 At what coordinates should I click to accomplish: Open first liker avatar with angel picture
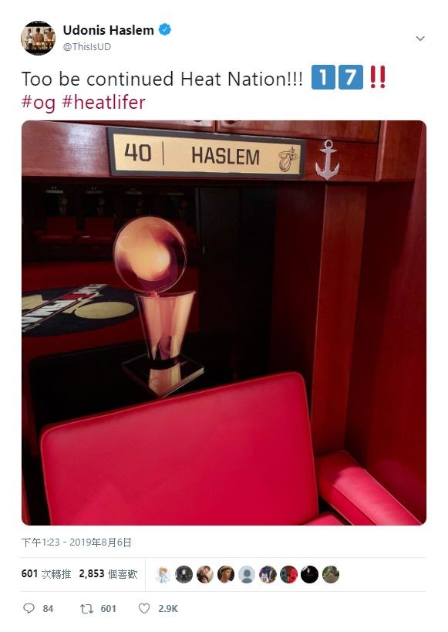(x=163, y=574)
